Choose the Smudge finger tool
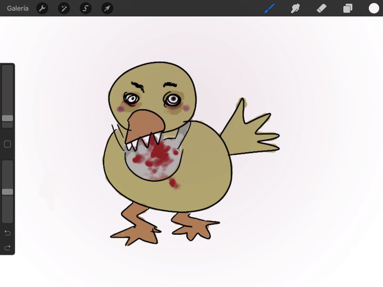The image size is (383, 287). pyautogui.click(x=296, y=8)
